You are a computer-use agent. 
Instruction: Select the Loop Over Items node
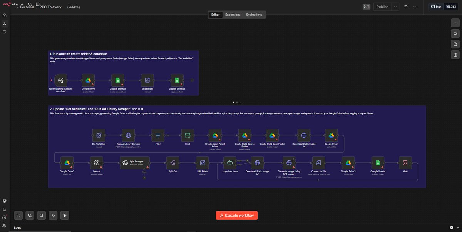point(230,162)
